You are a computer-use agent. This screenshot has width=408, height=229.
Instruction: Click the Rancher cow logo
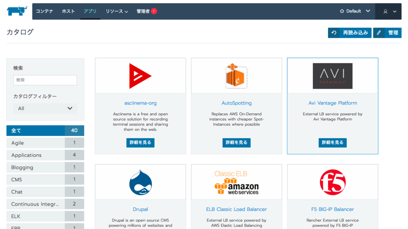(x=17, y=11)
